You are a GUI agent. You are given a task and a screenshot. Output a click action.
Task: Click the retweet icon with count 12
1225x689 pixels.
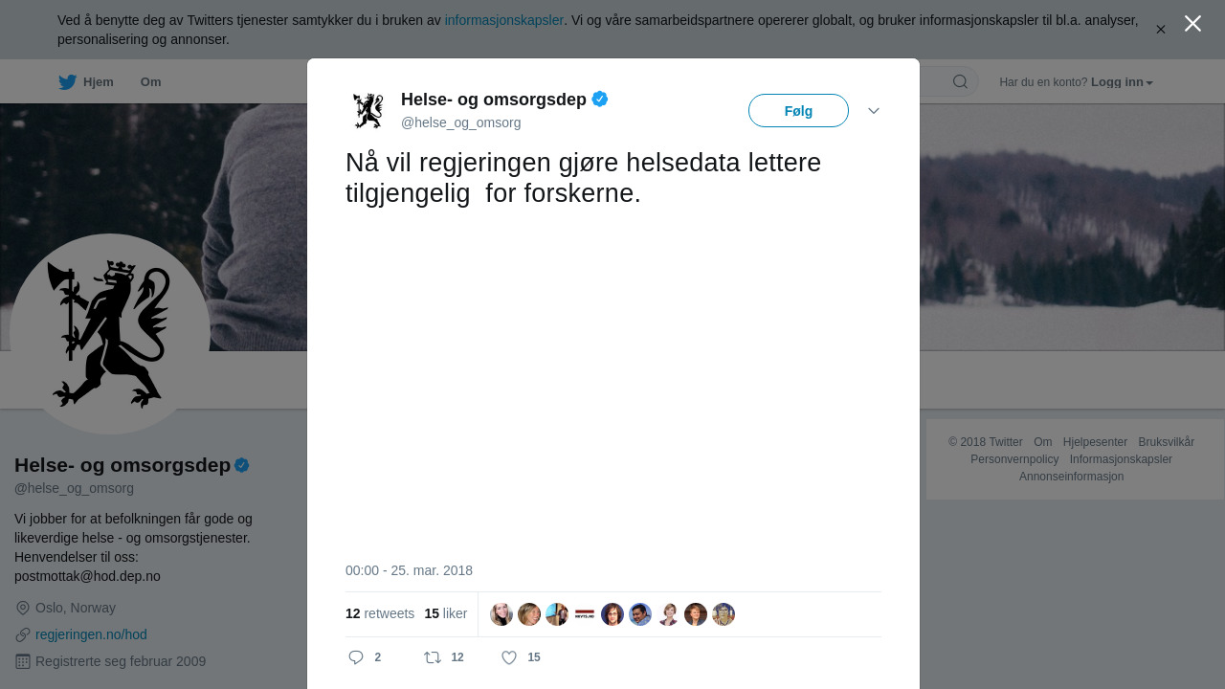(x=433, y=657)
